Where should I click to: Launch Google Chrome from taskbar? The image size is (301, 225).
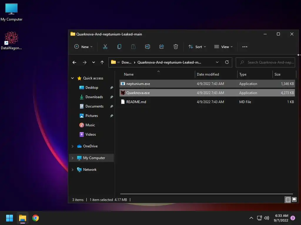tap(36, 218)
